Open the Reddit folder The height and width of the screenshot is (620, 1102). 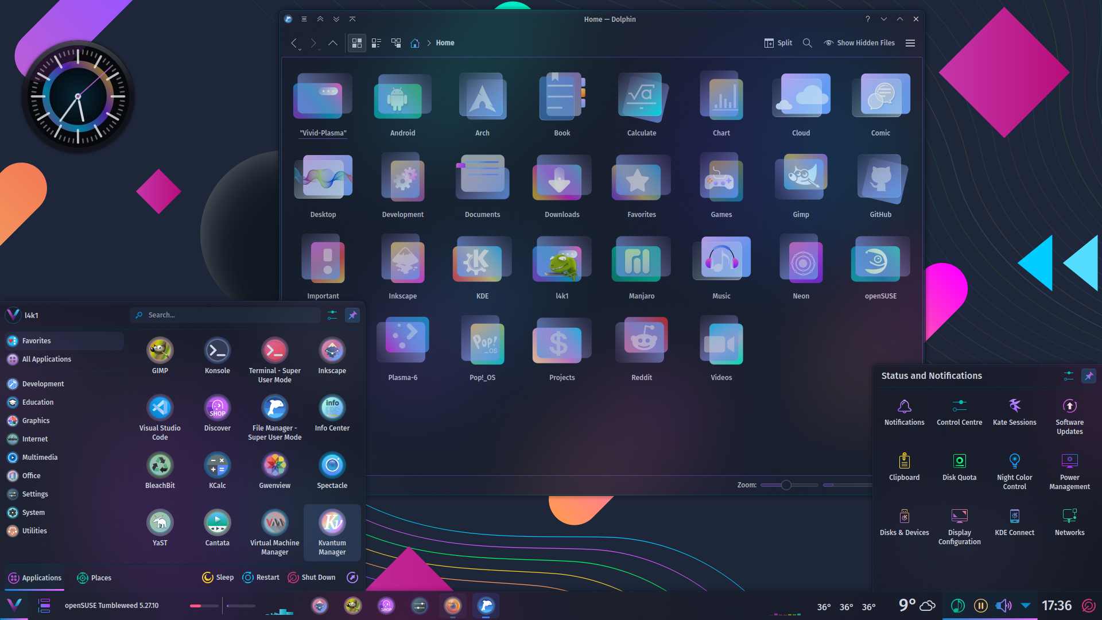point(642,350)
